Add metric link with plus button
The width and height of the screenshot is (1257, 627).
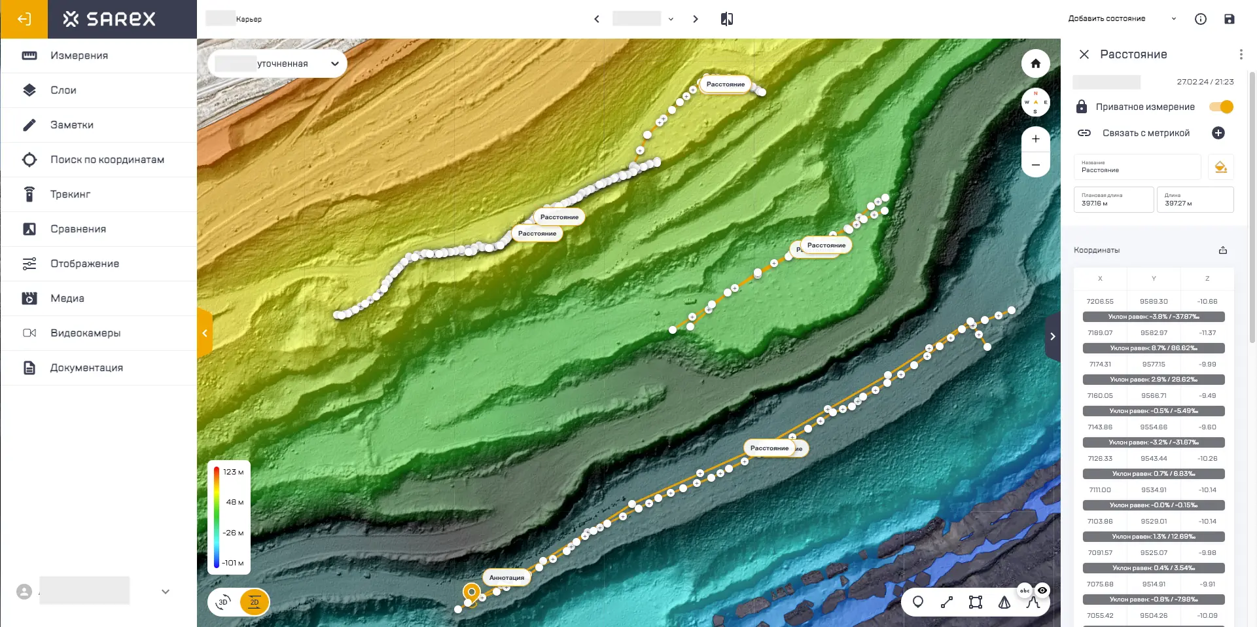pyautogui.click(x=1218, y=133)
